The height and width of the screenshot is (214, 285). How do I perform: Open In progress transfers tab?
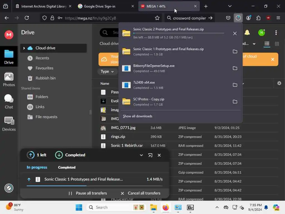[x=37, y=167]
